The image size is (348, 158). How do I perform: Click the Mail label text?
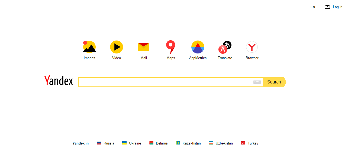(144, 58)
